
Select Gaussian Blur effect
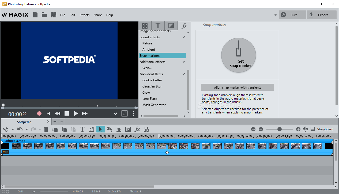152,86
